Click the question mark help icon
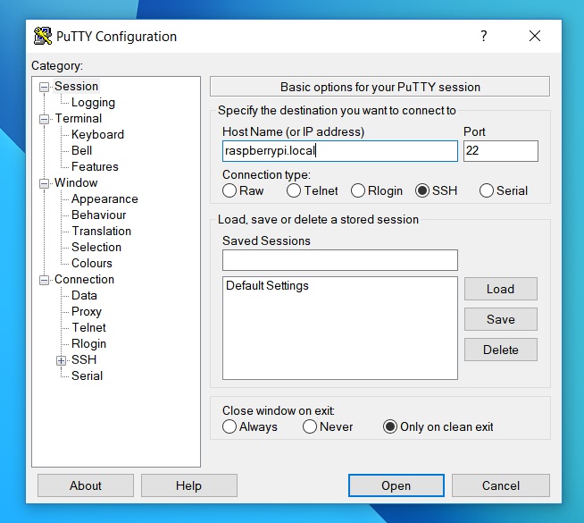584x523 pixels. (x=483, y=36)
